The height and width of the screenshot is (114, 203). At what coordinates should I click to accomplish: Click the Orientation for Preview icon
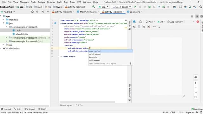140,22
